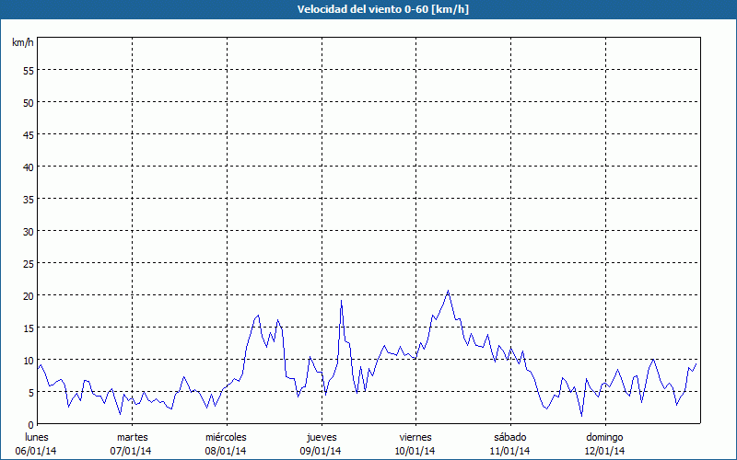The width and height of the screenshot is (737, 460).
Task: Click the 10 tick label on the y-axis
Action: point(28,360)
